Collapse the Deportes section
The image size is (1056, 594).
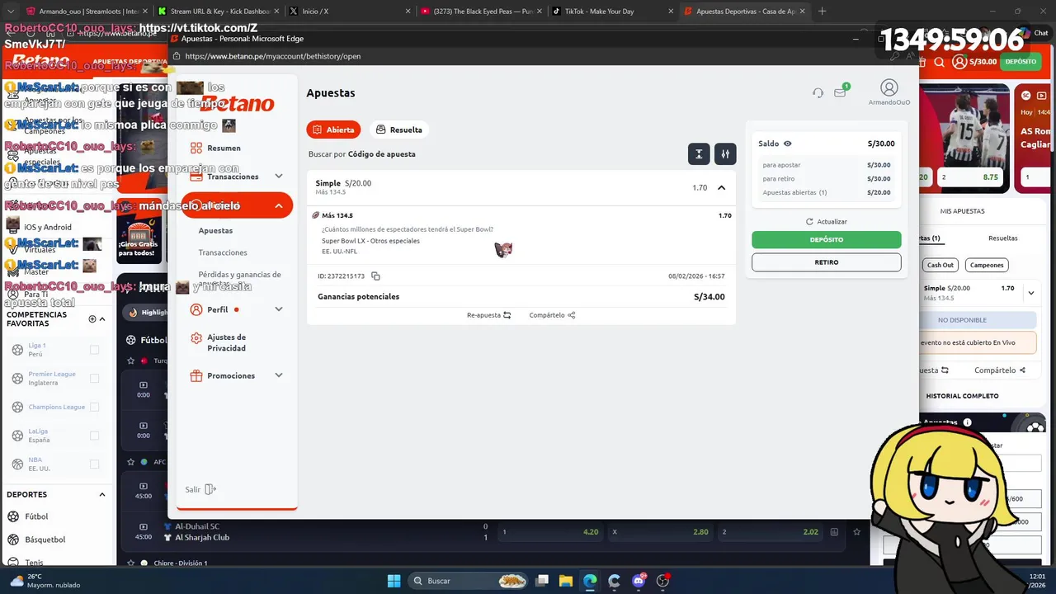pyautogui.click(x=102, y=495)
